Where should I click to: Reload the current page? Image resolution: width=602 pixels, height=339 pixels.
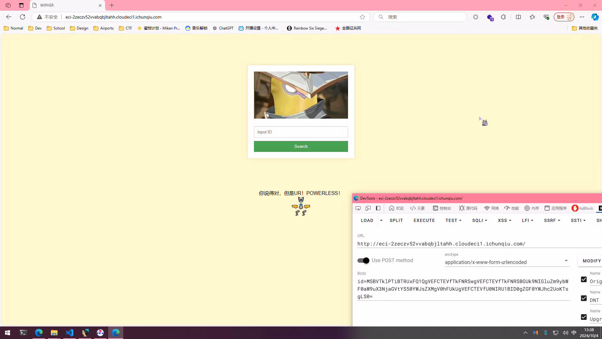coord(23,17)
